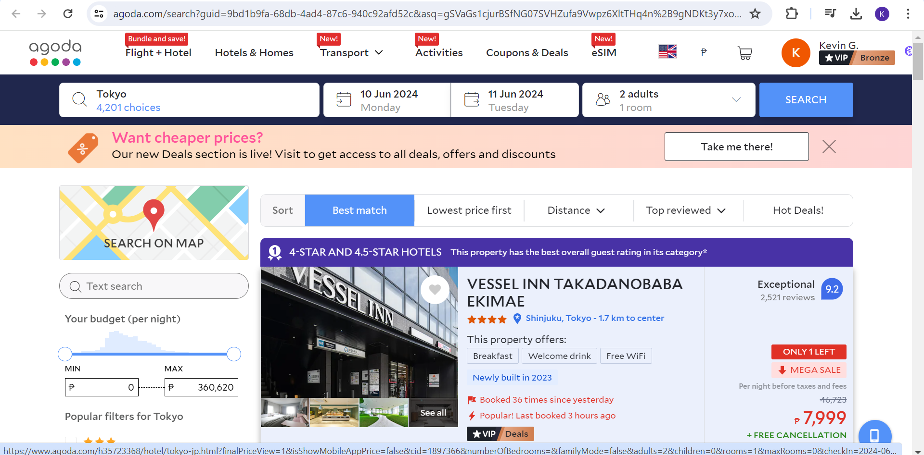Screen dimensions: 924x455
Task: Click the maximum budget slider handle
Action: (234, 354)
